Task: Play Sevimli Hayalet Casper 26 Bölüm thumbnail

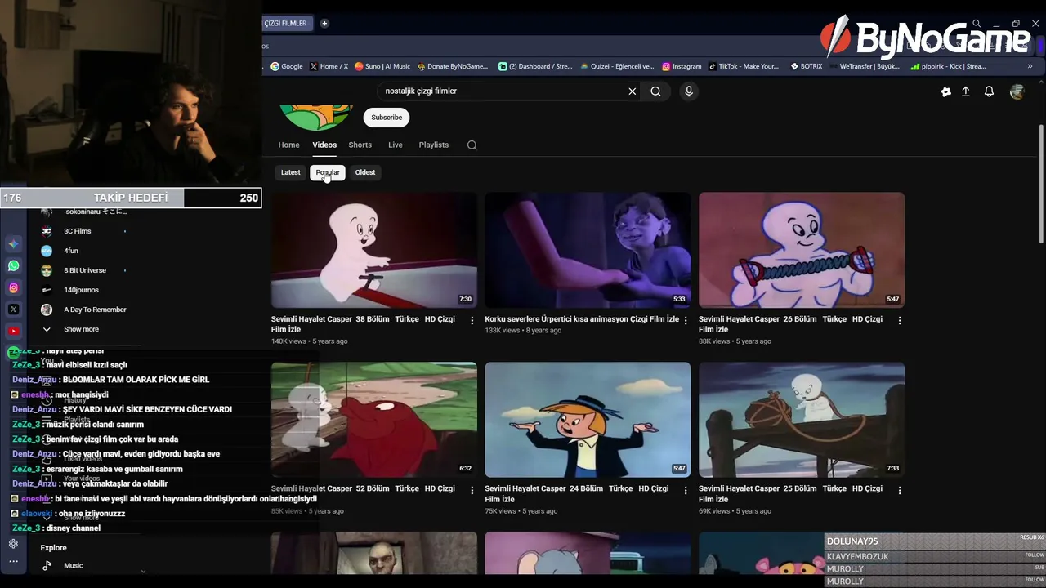Action: pos(802,250)
